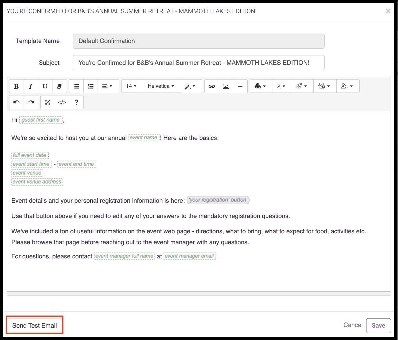Select the event start time placeholder
Image resolution: width=398 pixels, height=340 pixels.
pyautogui.click(x=32, y=164)
